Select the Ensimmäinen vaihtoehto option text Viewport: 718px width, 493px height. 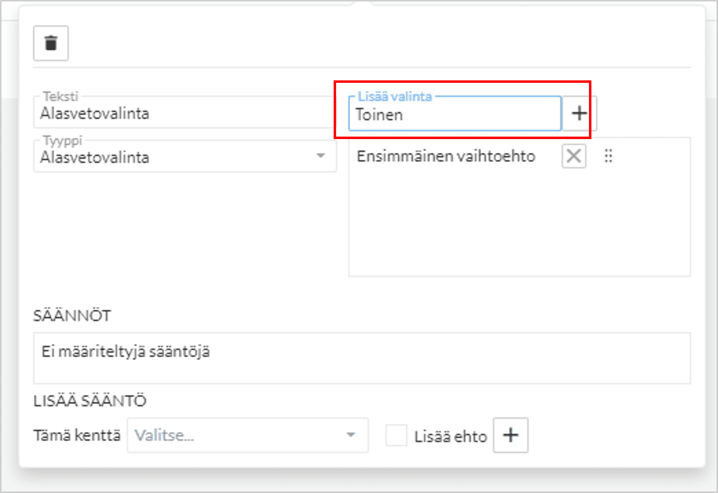[446, 156]
